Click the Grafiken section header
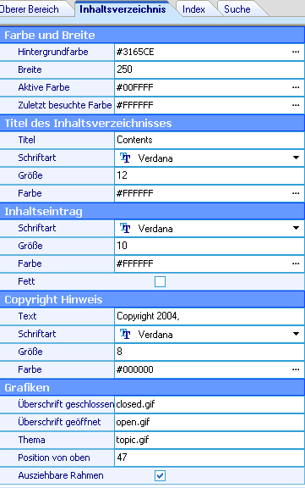 pos(152,387)
